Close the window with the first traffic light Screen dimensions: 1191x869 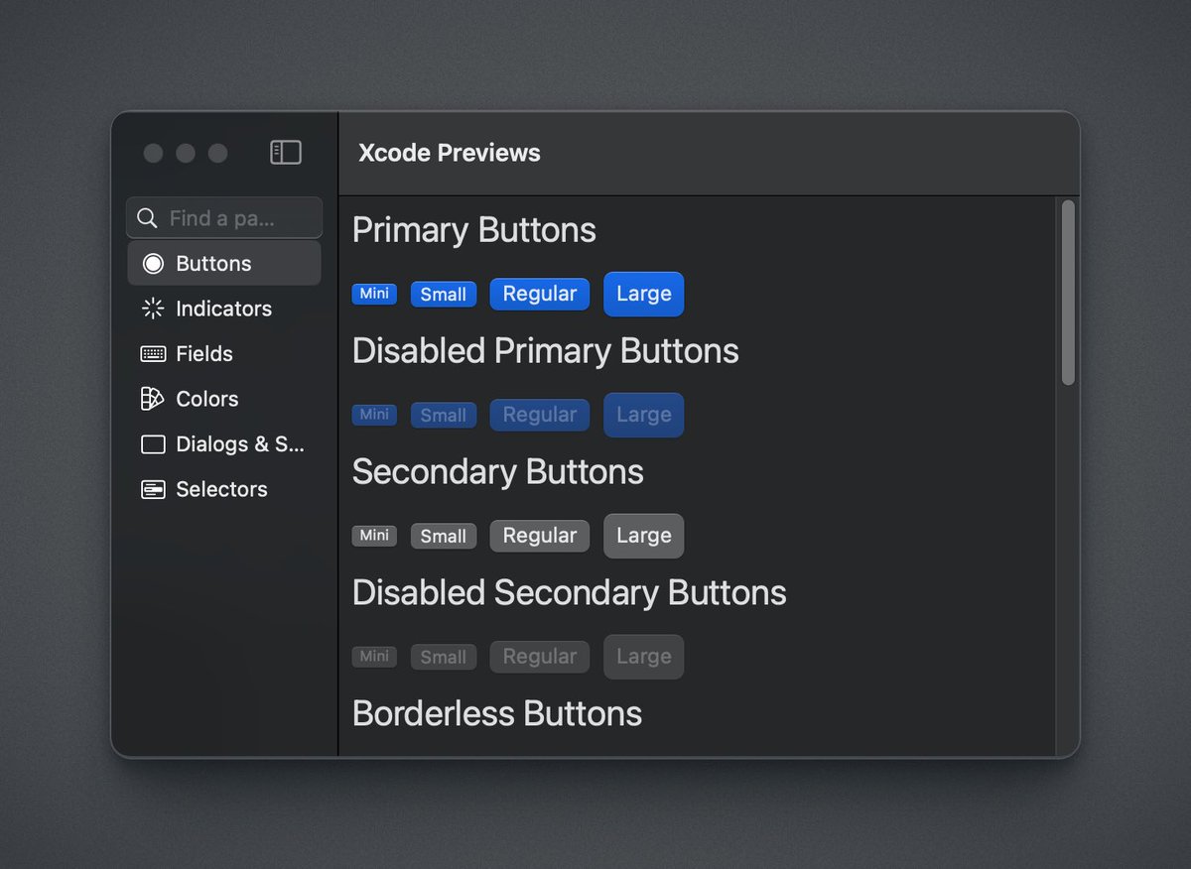[153, 153]
